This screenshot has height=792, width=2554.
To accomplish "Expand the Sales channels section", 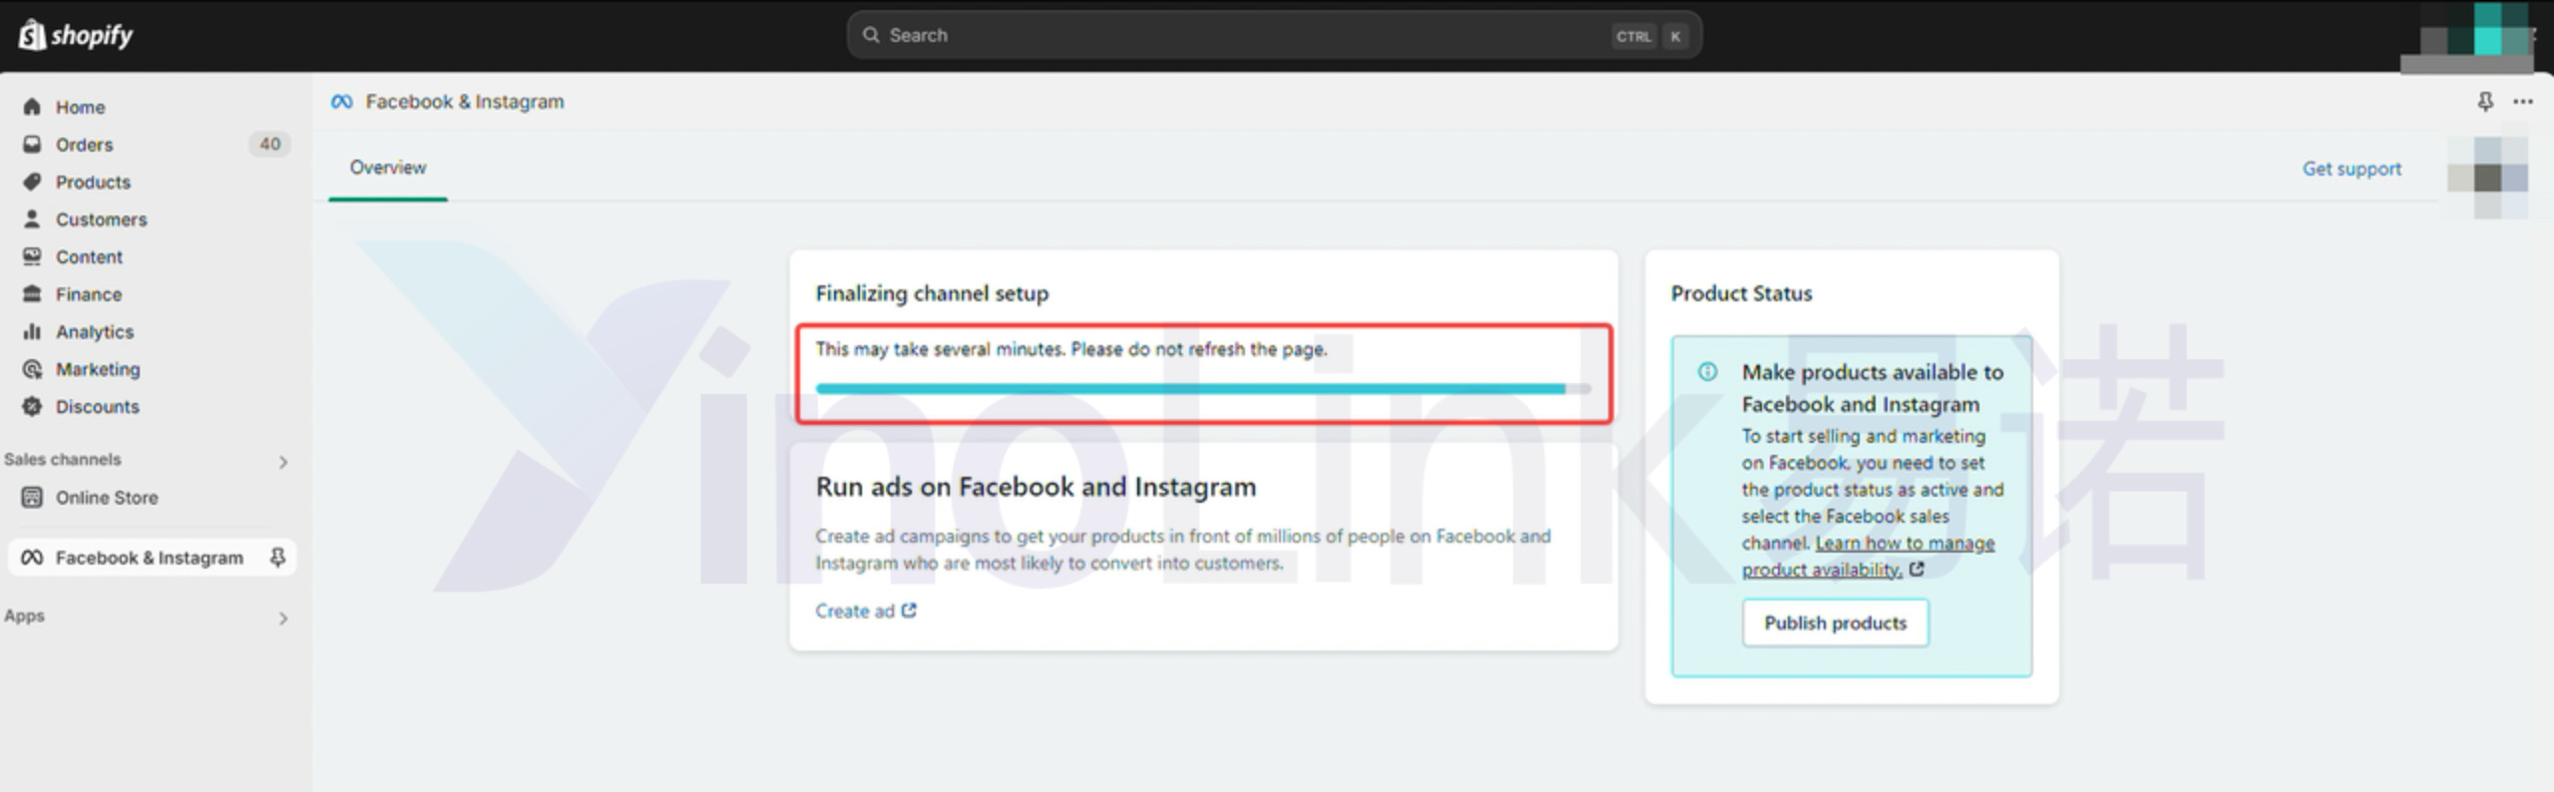I will tap(283, 462).
